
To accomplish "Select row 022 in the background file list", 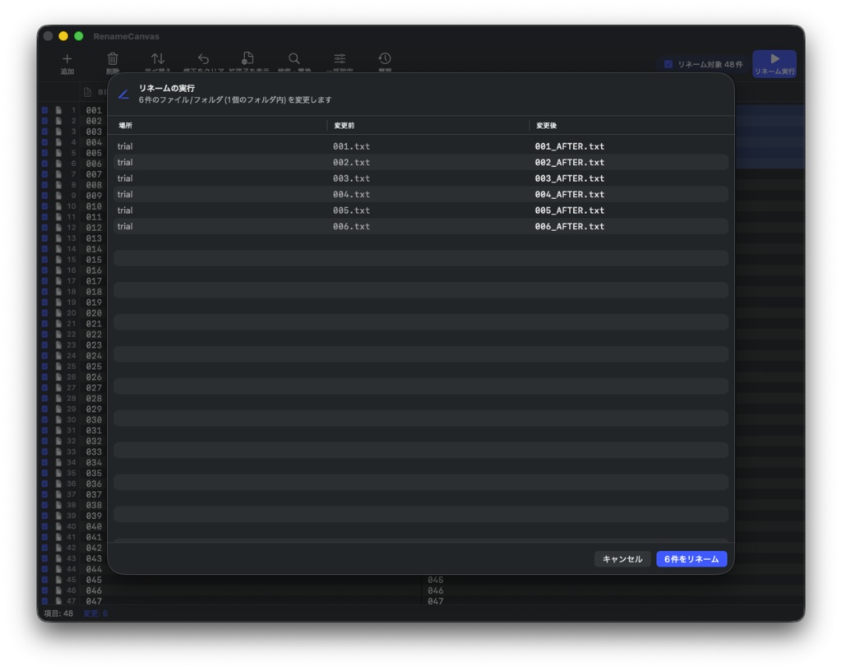I will coord(94,335).
